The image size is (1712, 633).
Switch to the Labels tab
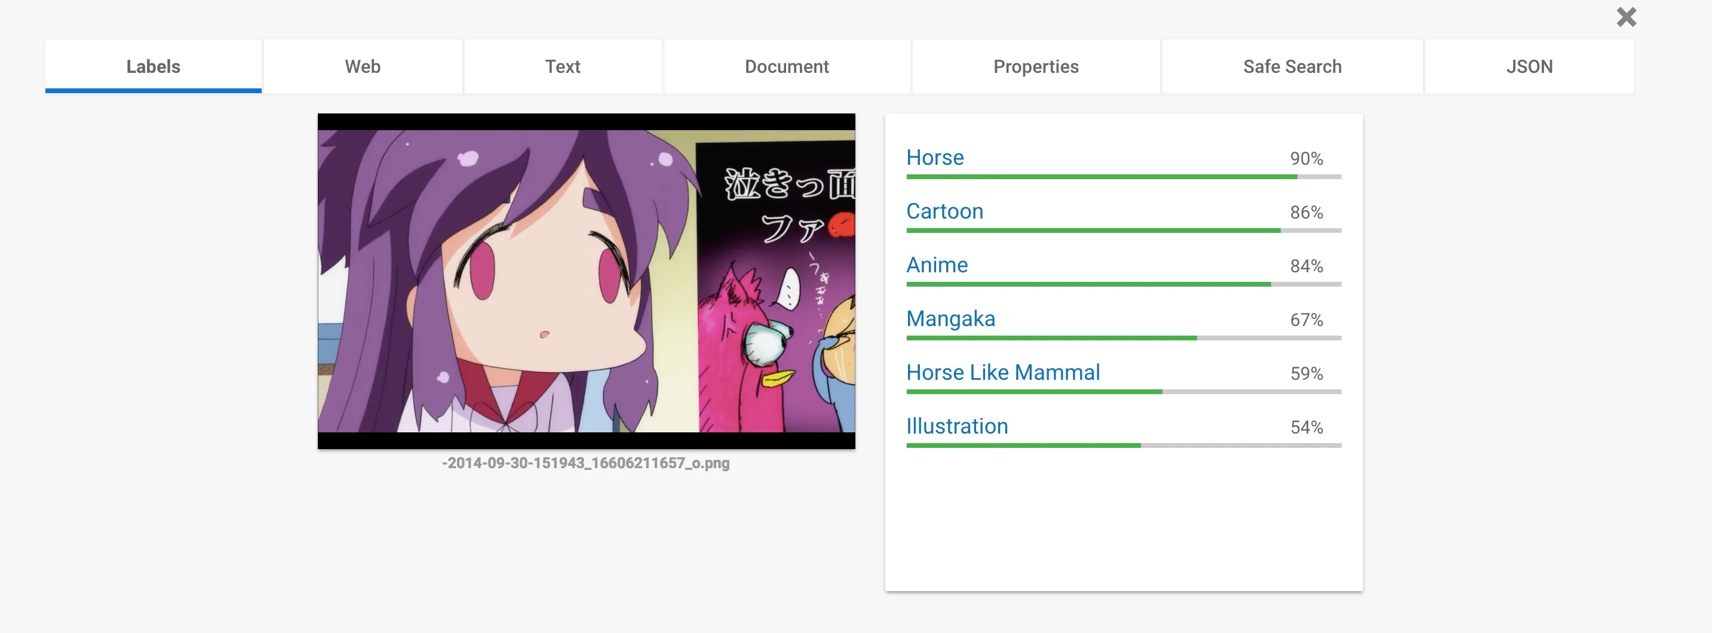coord(154,66)
